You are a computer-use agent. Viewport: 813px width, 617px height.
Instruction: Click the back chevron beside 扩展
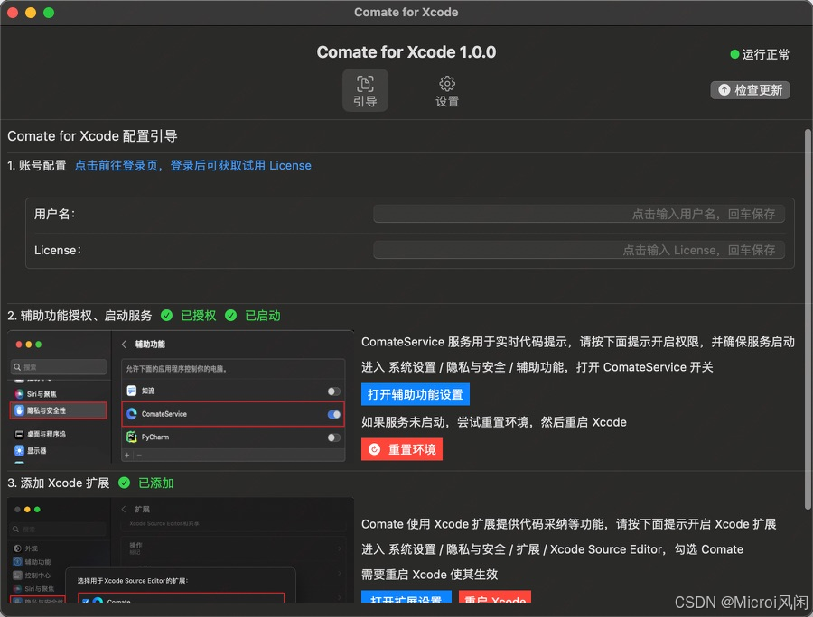click(124, 510)
